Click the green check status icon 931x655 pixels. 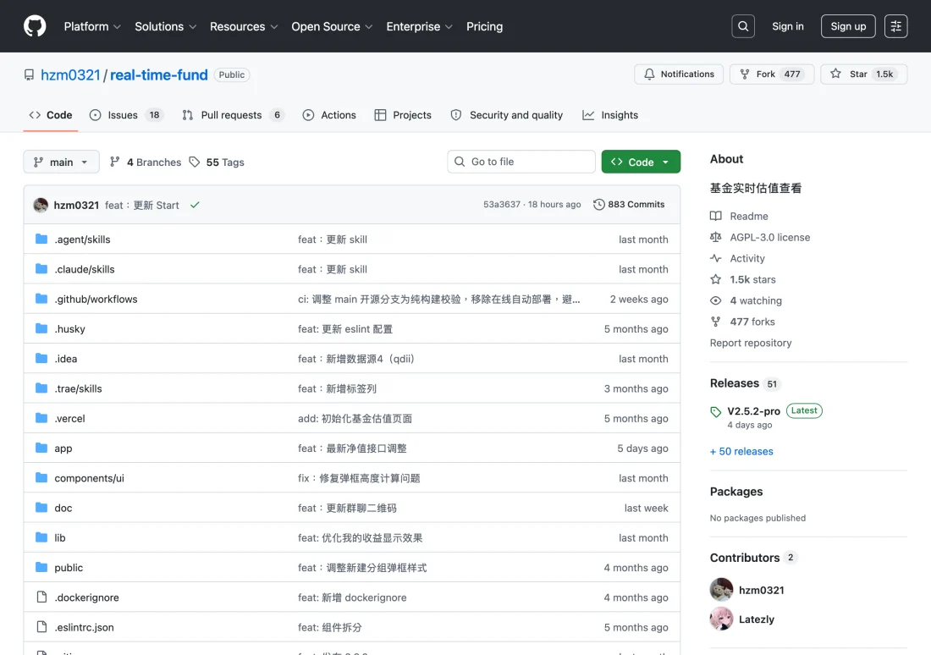(x=195, y=205)
